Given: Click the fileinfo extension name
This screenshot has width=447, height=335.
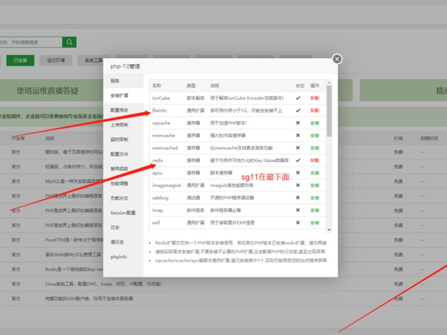Looking at the screenshot, I should (159, 111).
